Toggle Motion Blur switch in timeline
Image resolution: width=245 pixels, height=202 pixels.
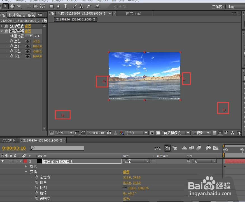pos(199,148)
